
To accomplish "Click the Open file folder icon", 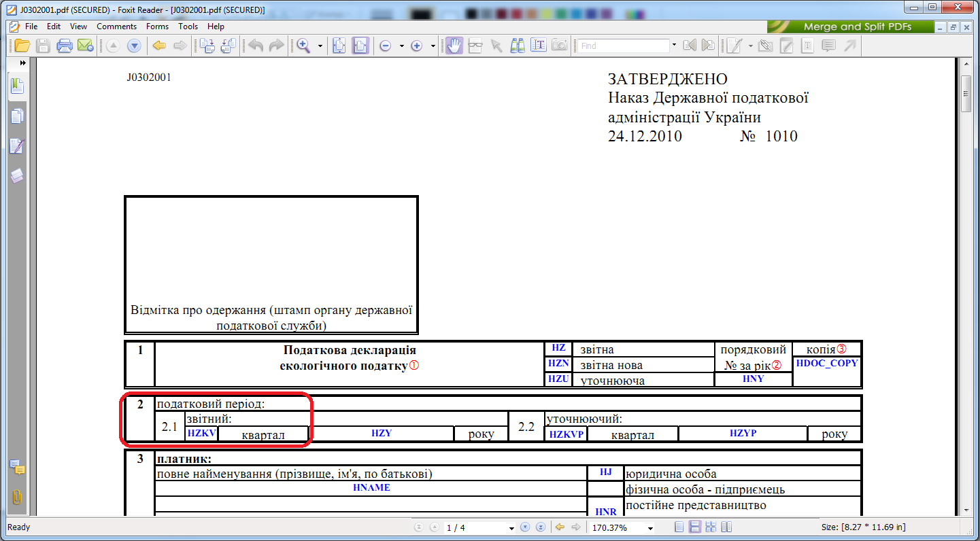I will pos(22,46).
